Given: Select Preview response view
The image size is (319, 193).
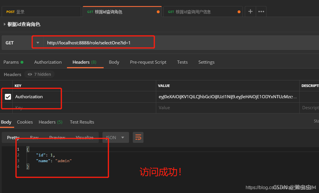Looking at the screenshot, I should 57,137.
